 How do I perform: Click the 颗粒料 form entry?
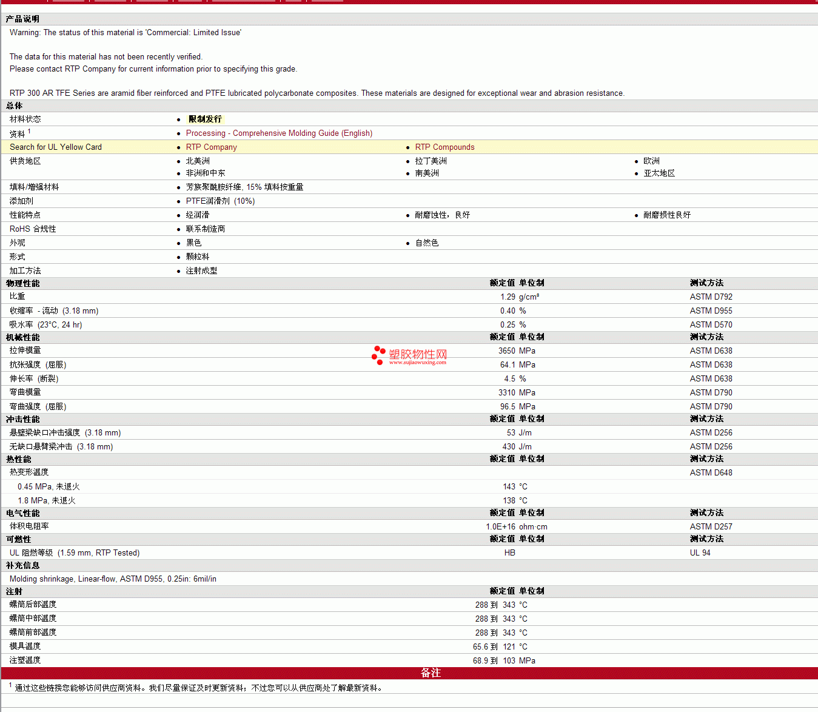pyautogui.click(x=198, y=257)
